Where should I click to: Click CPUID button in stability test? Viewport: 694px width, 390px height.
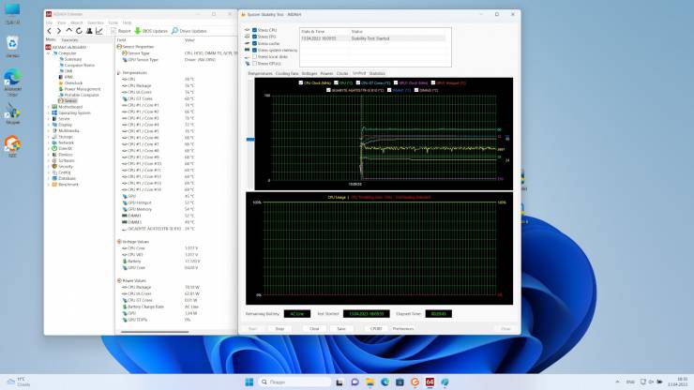tap(376, 329)
